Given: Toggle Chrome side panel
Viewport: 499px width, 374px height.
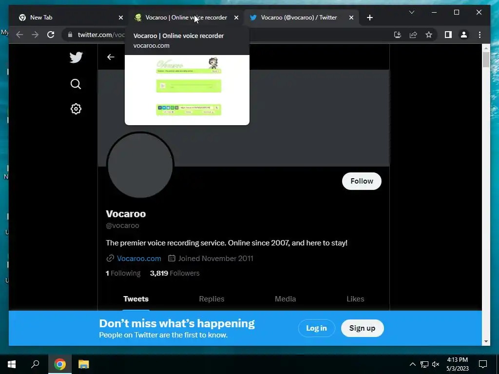Looking at the screenshot, I should 448,35.
